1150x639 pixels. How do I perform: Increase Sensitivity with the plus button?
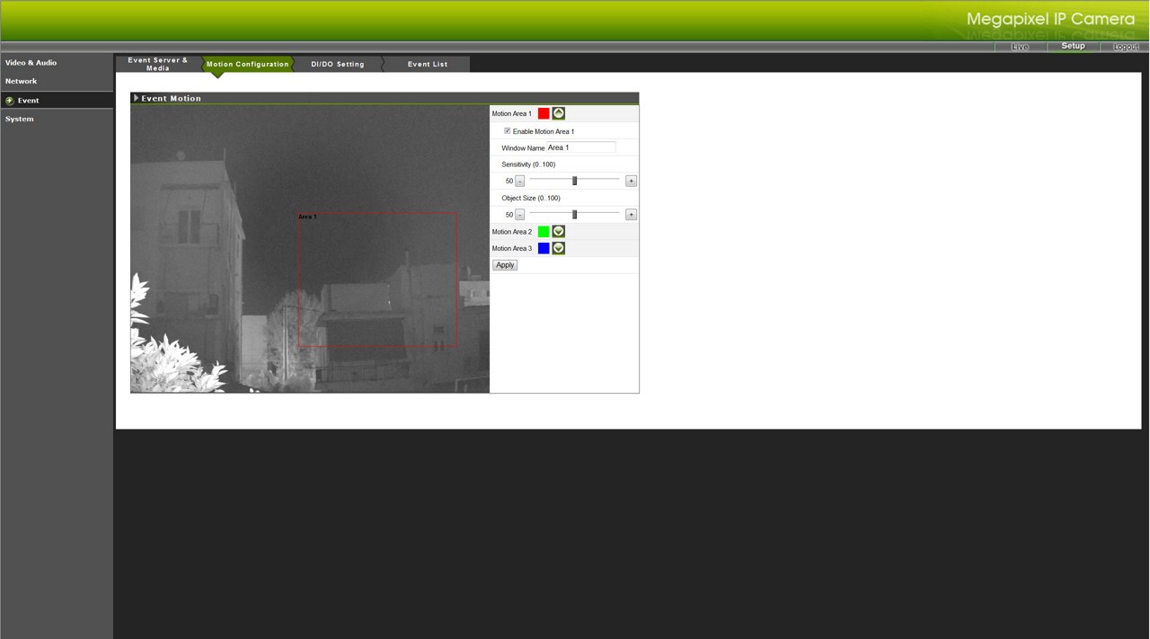coord(631,181)
